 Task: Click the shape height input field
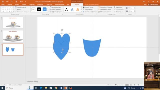pos(131,8)
